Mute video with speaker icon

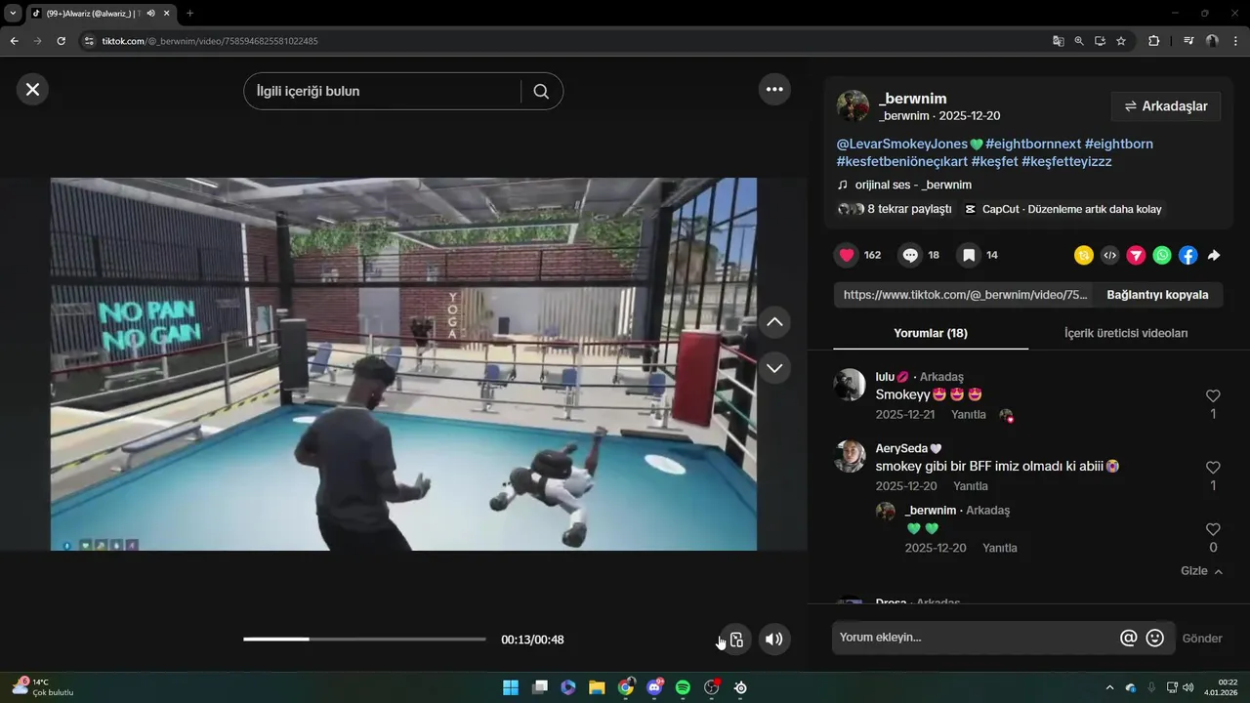coord(774,640)
